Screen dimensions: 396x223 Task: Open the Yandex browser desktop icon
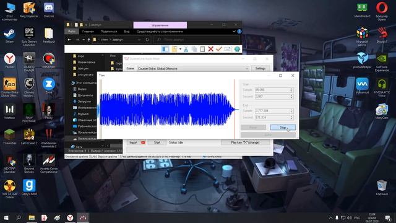point(10,61)
